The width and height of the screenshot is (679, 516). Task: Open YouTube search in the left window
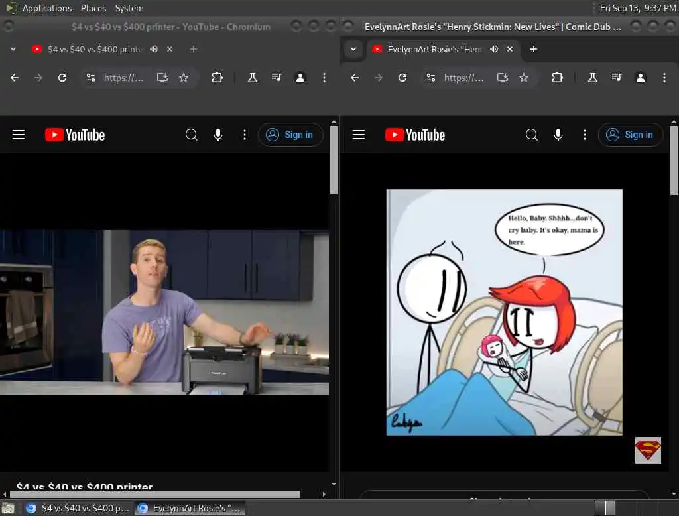click(x=192, y=135)
